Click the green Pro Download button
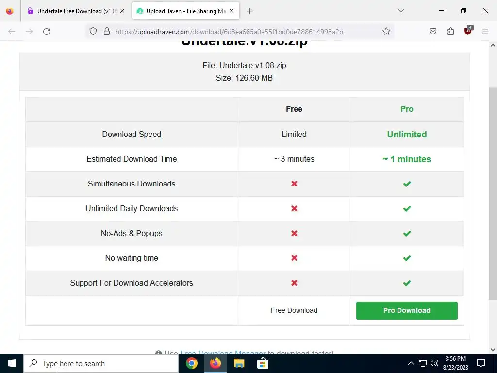The width and height of the screenshot is (497, 373). (x=407, y=310)
